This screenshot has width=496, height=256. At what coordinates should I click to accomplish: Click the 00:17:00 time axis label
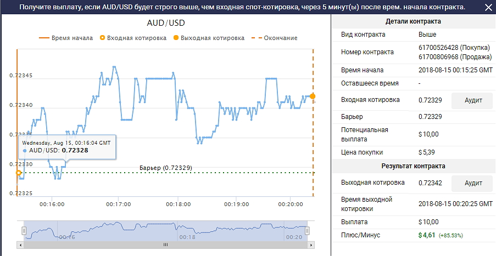coord(118,204)
